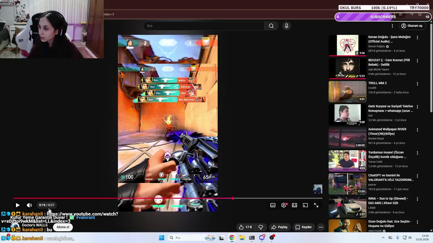433x243 pixels.
Task: Open TROLL MM 2 video thumbnail
Action: [347, 91]
